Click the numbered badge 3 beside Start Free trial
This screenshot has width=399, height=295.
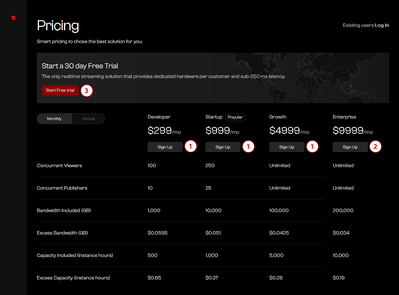tap(87, 91)
